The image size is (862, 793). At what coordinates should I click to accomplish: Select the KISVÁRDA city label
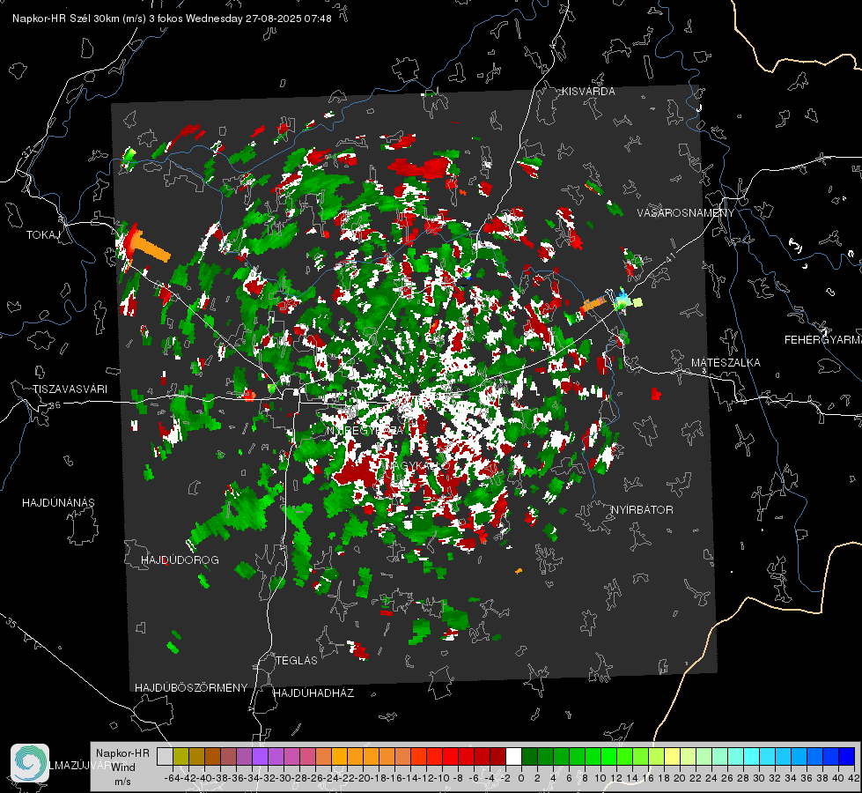[x=588, y=92]
